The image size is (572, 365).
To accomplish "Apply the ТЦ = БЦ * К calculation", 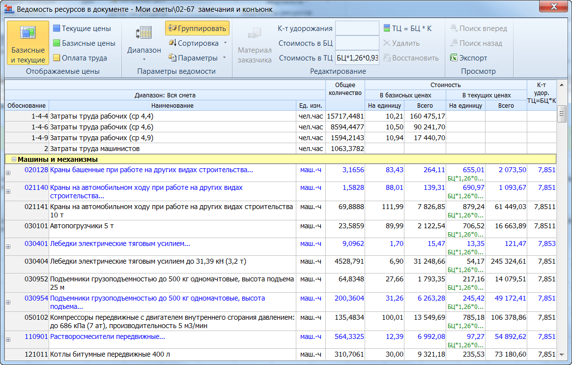I will point(407,29).
